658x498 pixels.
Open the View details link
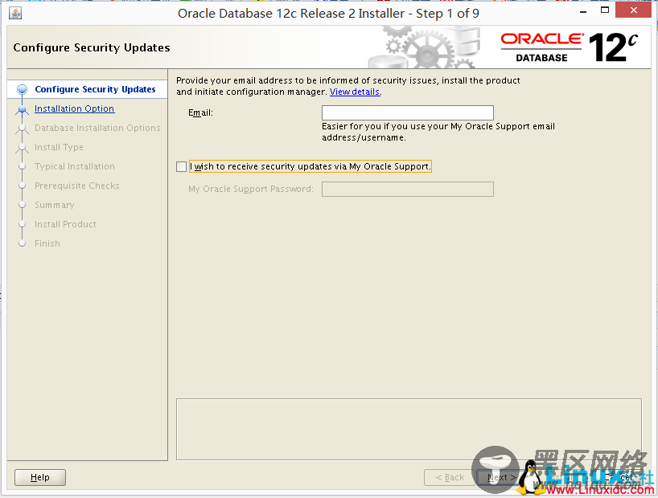pyautogui.click(x=355, y=92)
